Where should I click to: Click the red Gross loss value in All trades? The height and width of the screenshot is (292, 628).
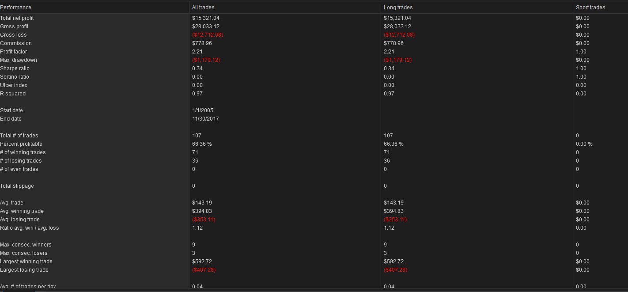tap(208, 35)
